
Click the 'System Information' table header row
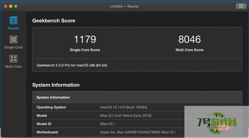coord(137,97)
